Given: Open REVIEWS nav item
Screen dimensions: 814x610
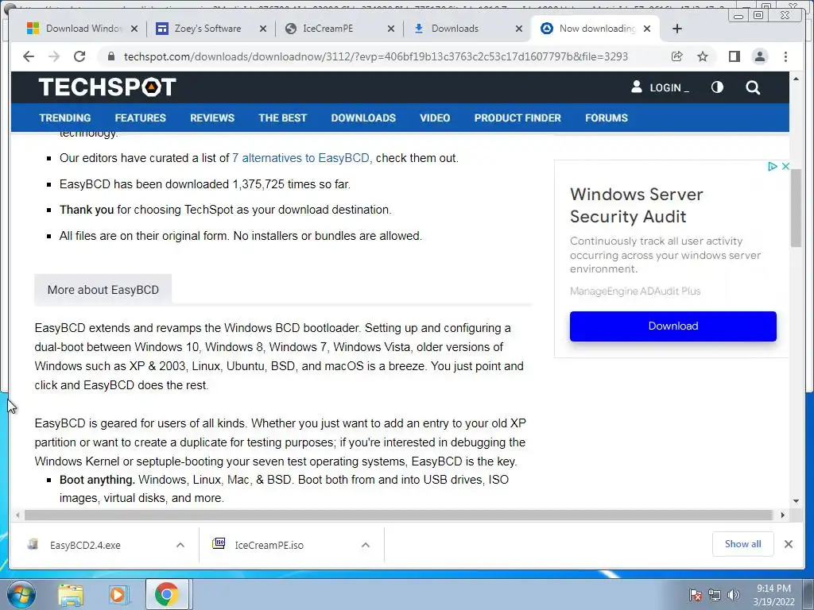Looking at the screenshot, I should (211, 118).
